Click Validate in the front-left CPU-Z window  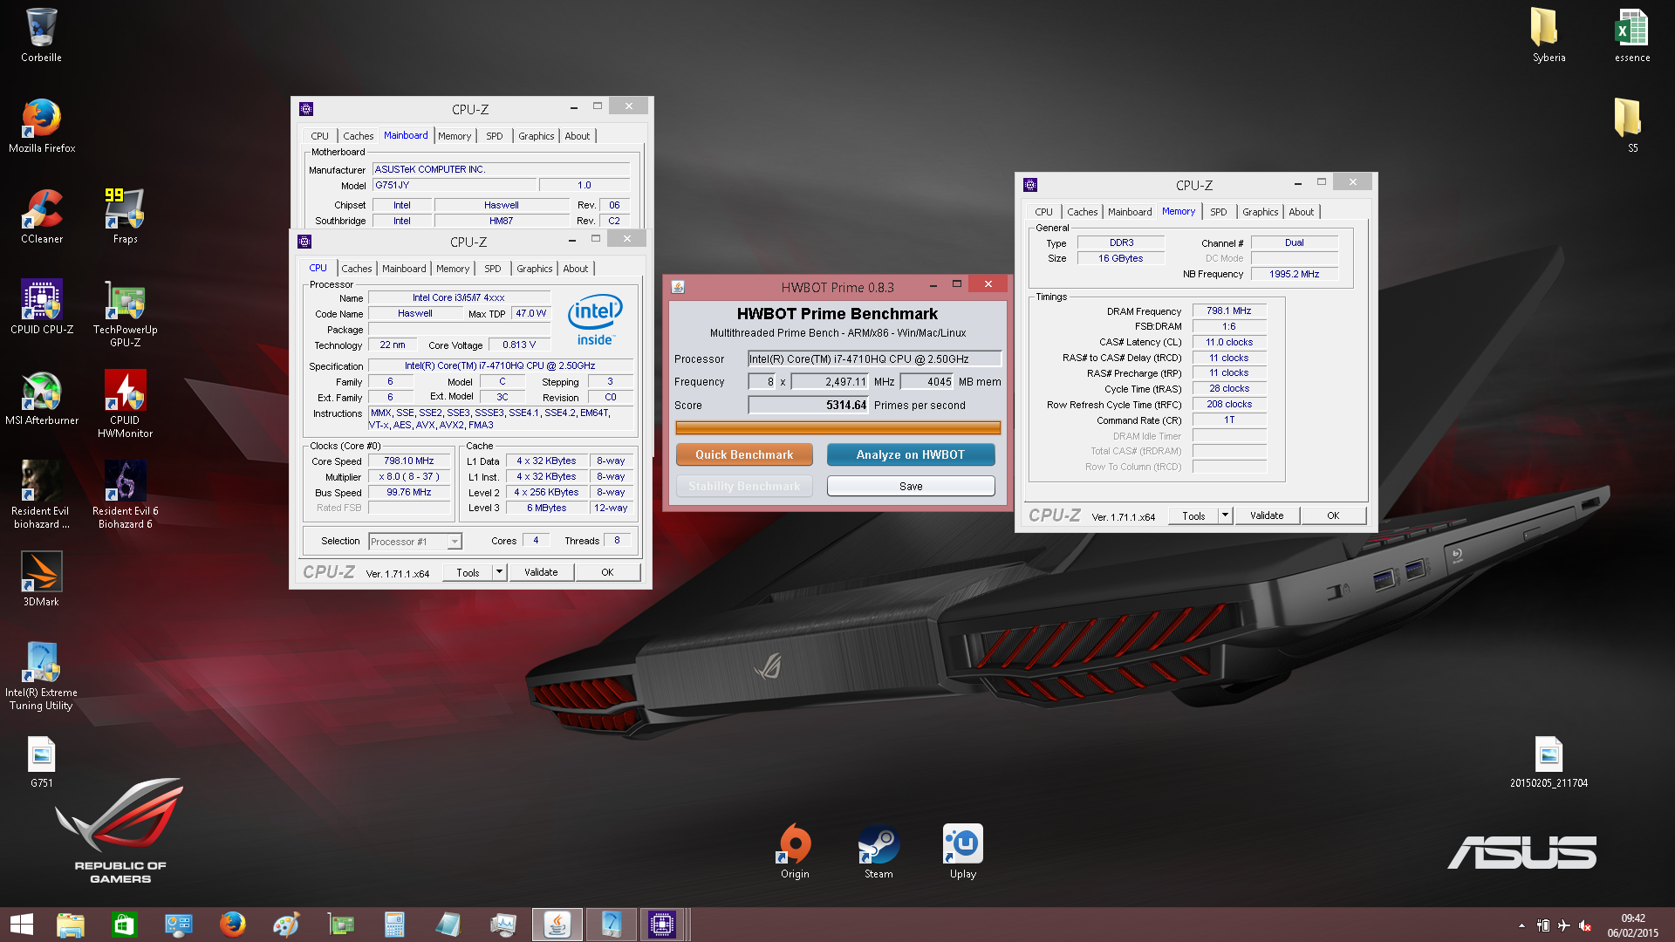pos(541,572)
